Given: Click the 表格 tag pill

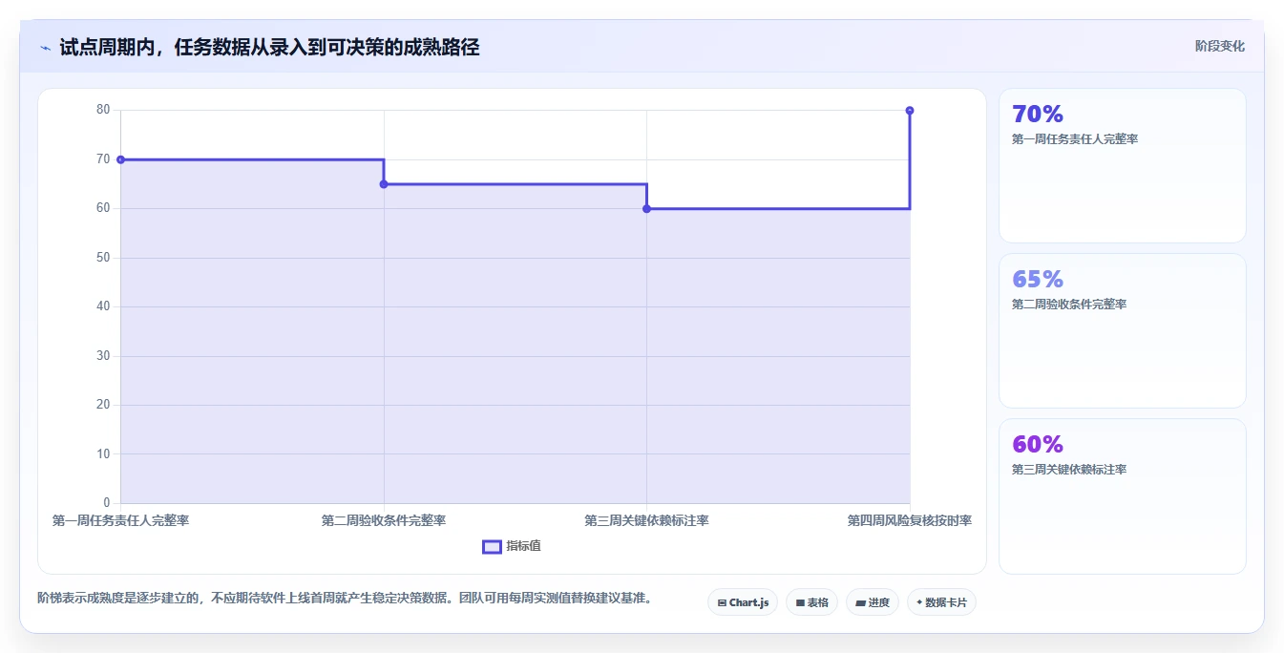Looking at the screenshot, I should click(812, 602).
